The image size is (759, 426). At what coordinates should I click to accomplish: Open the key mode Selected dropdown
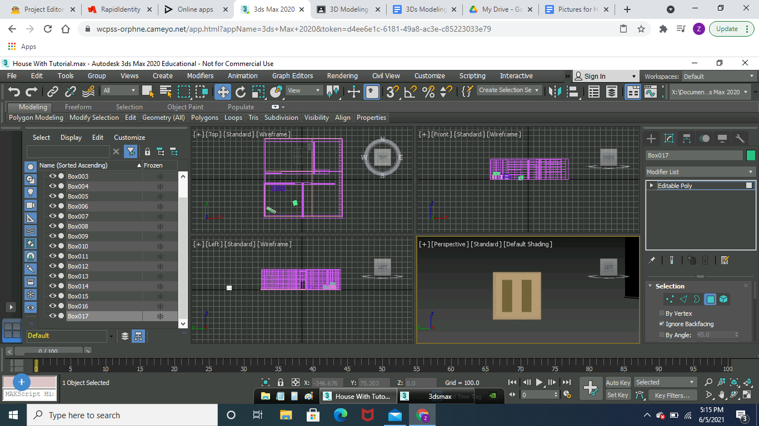[666, 382]
